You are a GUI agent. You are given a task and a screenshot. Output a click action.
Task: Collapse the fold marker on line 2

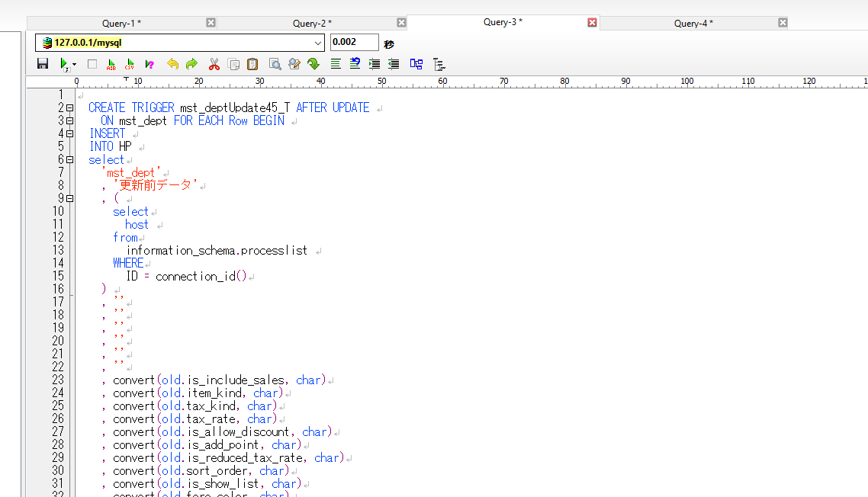[69, 108]
